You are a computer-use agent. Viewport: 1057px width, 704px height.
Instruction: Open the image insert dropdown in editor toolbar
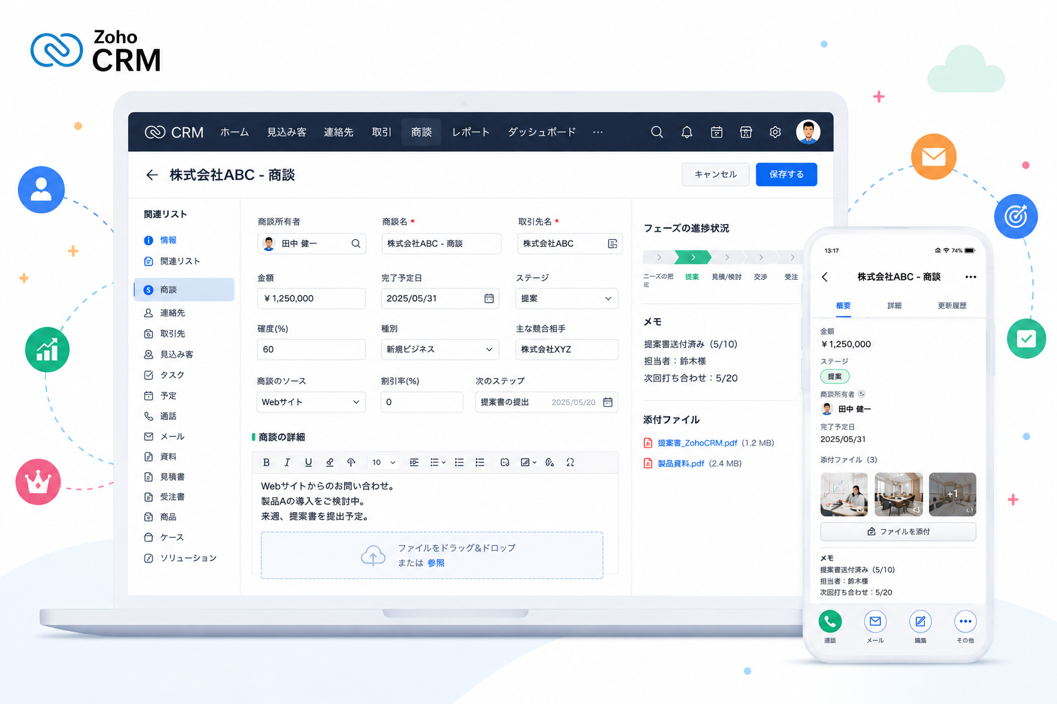pos(528,463)
